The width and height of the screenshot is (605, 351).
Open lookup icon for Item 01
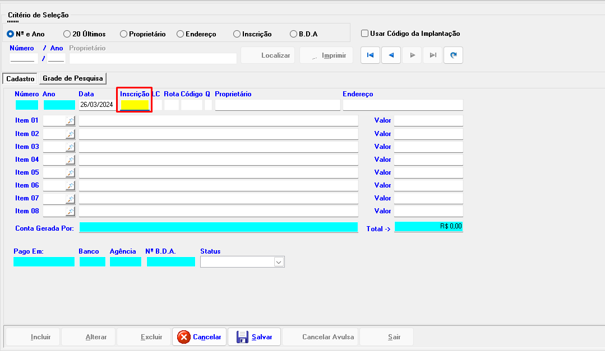click(70, 121)
